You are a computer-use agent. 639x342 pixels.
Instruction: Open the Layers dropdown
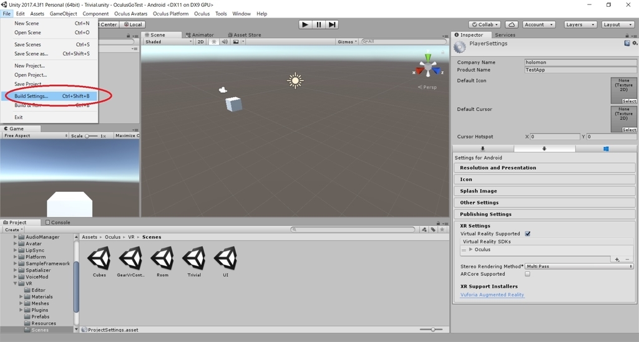(x=580, y=24)
